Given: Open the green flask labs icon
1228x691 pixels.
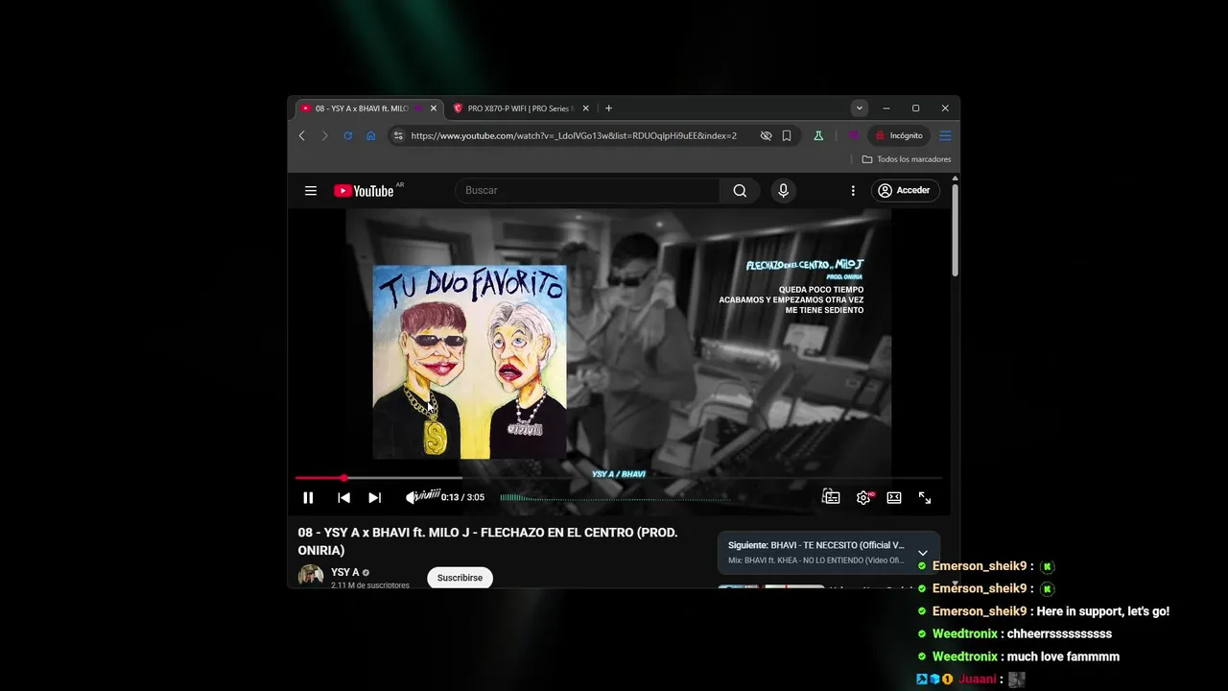Looking at the screenshot, I should pyautogui.click(x=818, y=135).
